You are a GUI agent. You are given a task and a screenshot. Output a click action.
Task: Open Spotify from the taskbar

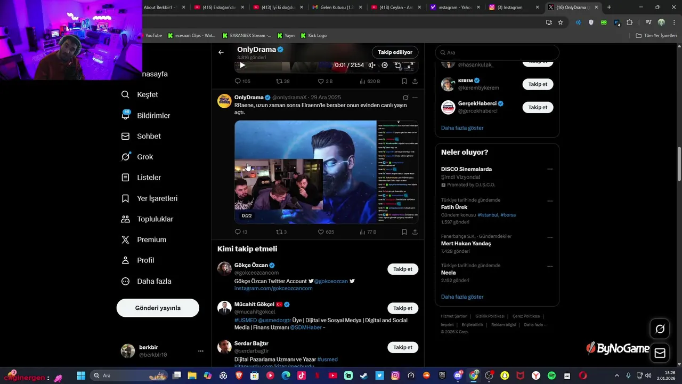(551, 375)
